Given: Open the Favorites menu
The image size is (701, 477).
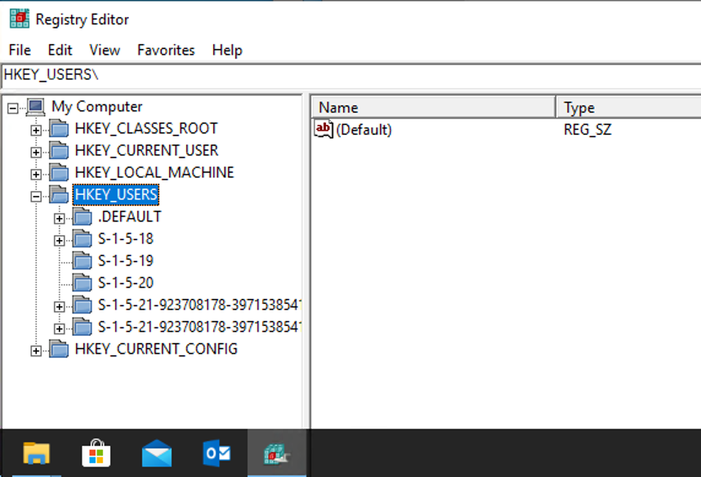Looking at the screenshot, I should tap(166, 50).
